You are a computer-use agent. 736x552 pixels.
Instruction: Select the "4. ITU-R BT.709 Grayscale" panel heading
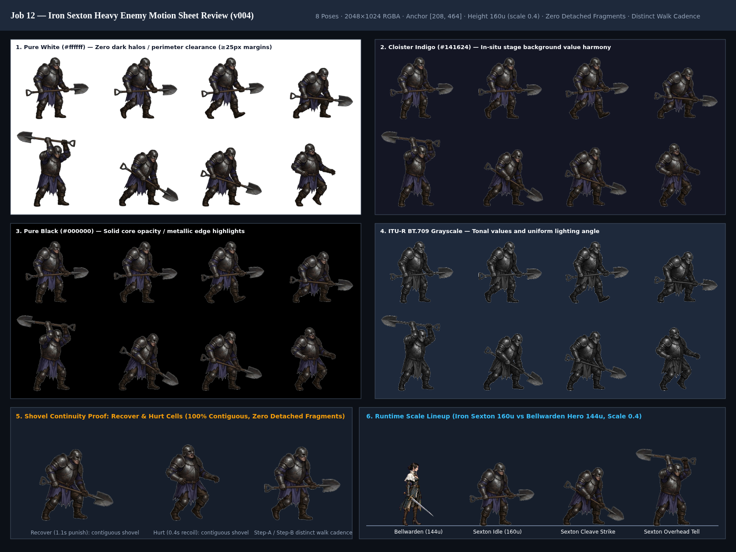coord(490,231)
